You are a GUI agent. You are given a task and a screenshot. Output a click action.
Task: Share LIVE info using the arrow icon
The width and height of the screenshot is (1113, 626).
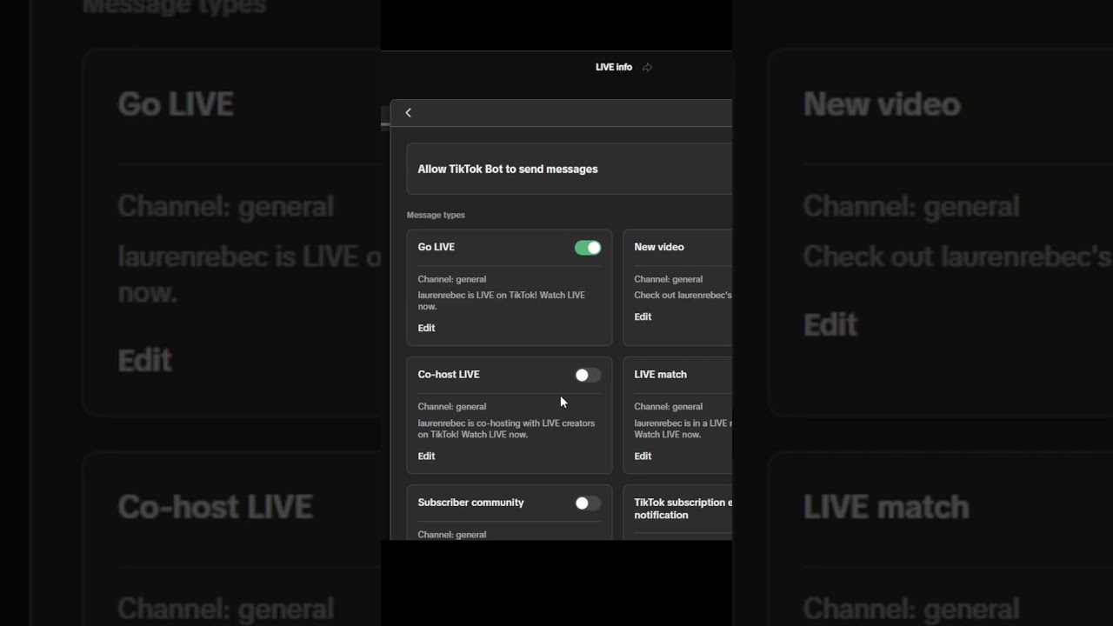click(x=647, y=67)
